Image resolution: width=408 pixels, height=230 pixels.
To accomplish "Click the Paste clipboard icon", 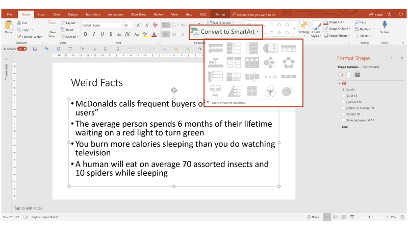I will (9, 25).
